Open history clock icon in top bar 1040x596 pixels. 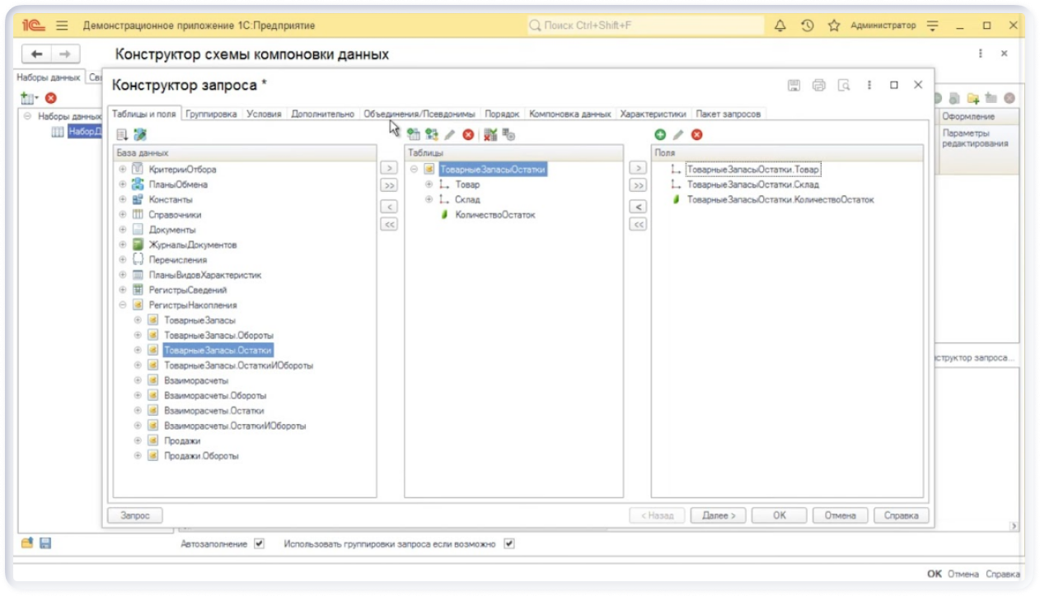[x=807, y=26]
